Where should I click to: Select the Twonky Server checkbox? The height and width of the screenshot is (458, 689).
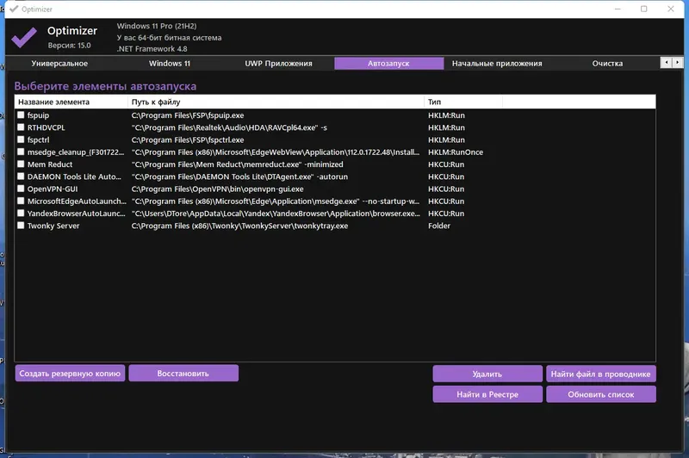click(21, 226)
